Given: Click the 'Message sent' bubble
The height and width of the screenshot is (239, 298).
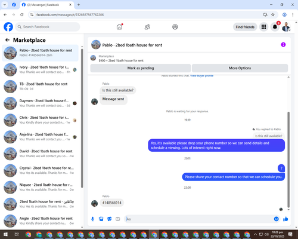Looking at the screenshot, I should pyautogui.click(x=113, y=100).
